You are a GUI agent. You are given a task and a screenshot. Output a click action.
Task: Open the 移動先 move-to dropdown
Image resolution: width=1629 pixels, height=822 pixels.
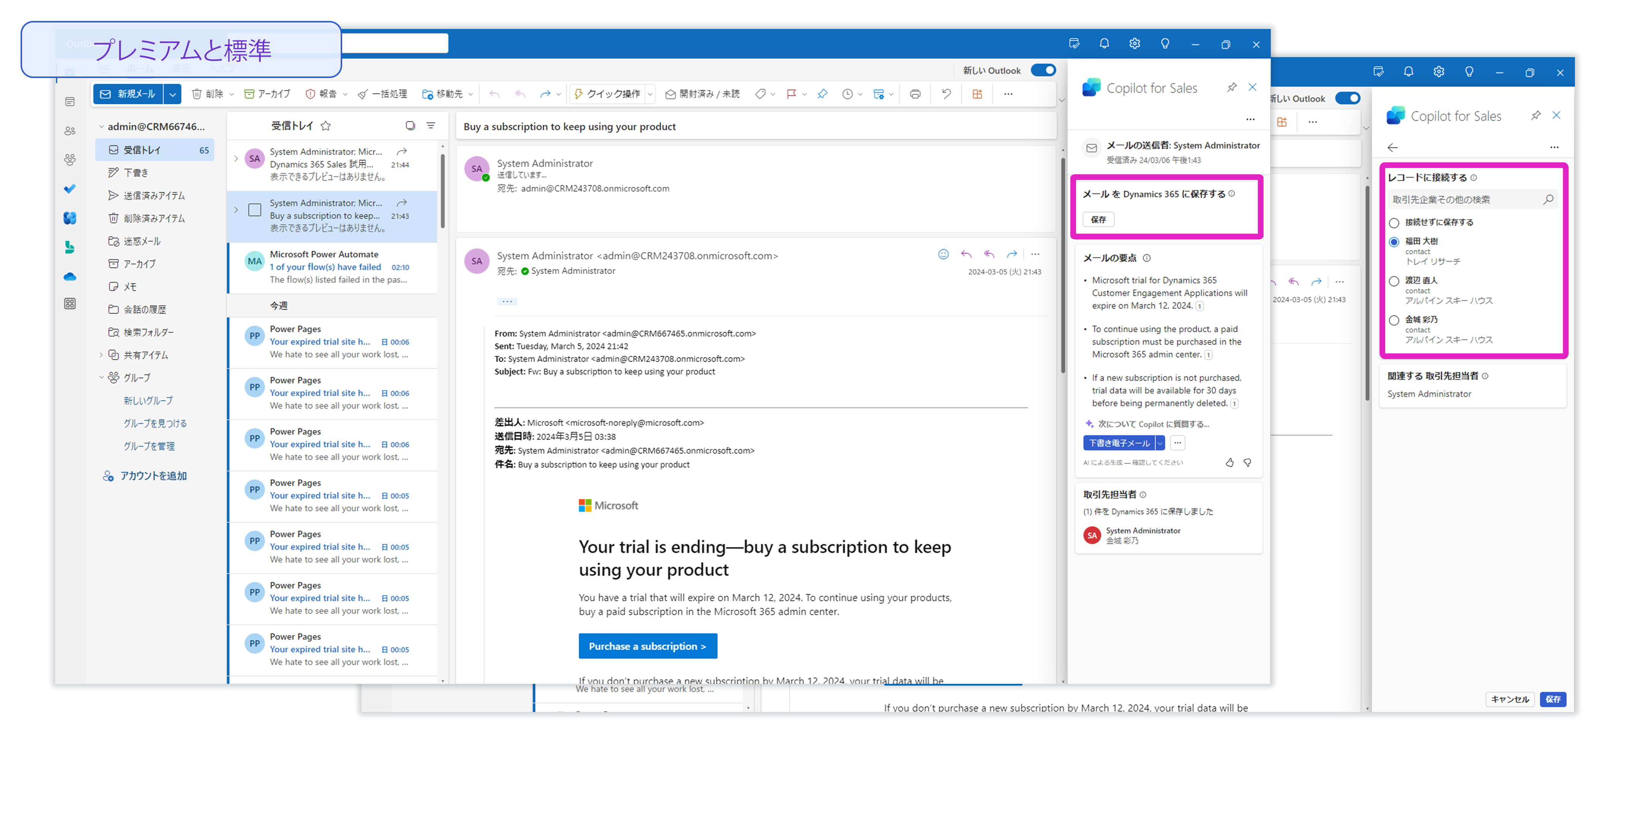tap(470, 94)
